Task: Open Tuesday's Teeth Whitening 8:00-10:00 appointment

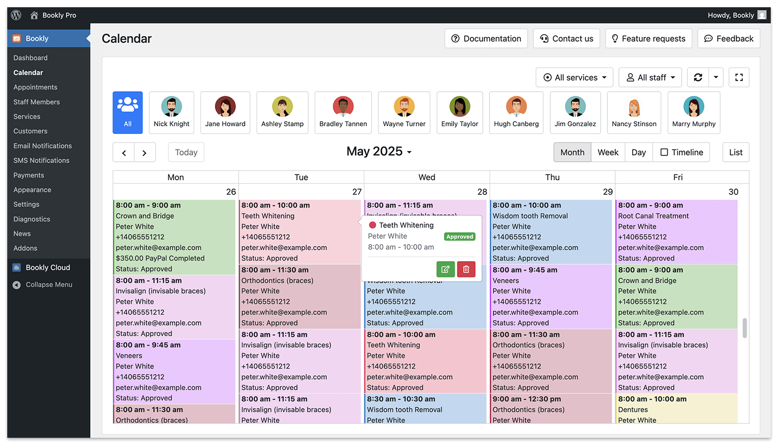Action: pyautogui.click(x=300, y=232)
